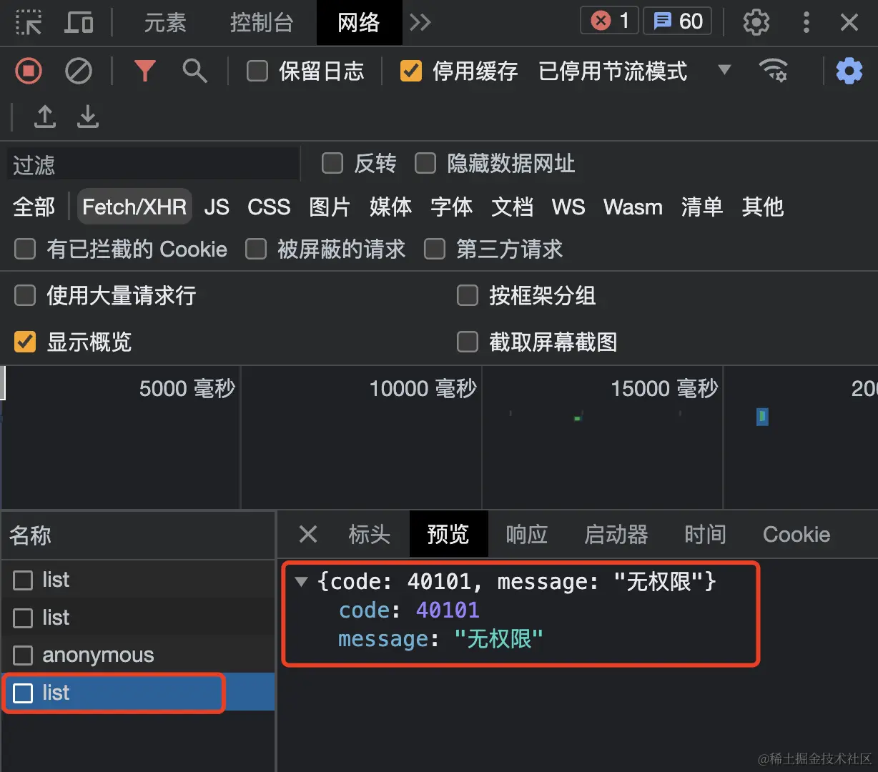This screenshot has height=772, width=878.
Task: Enable 第三方请求 checkbox
Action: 435,249
